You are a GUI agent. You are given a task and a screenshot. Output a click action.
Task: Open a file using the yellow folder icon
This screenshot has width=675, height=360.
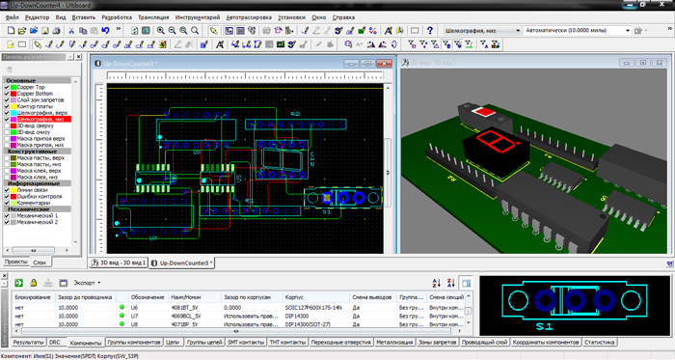(x=22, y=31)
